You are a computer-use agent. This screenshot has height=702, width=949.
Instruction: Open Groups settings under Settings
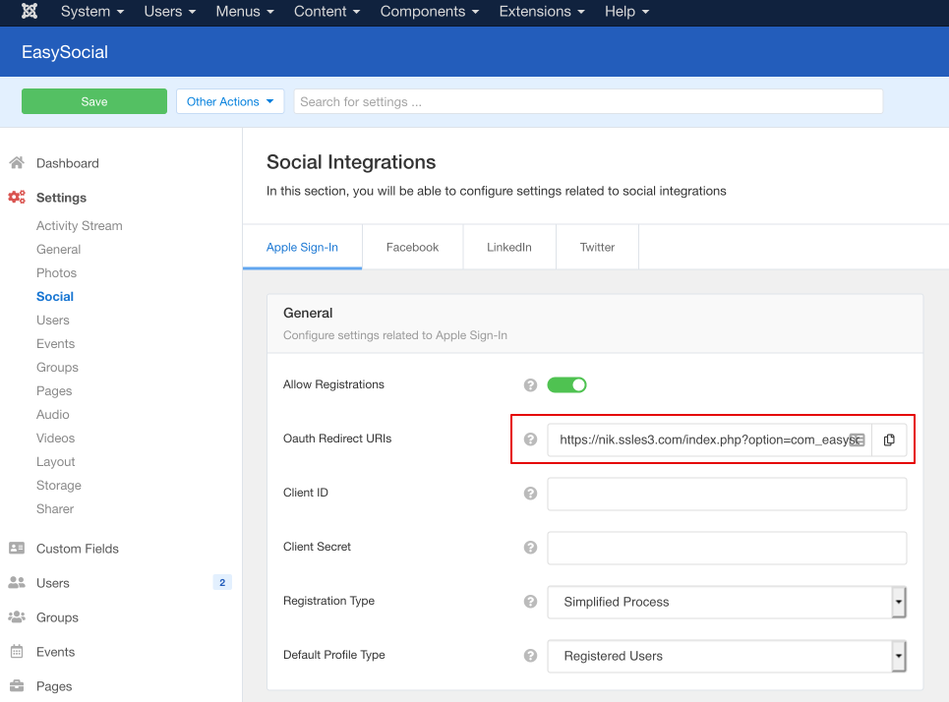pos(57,368)
